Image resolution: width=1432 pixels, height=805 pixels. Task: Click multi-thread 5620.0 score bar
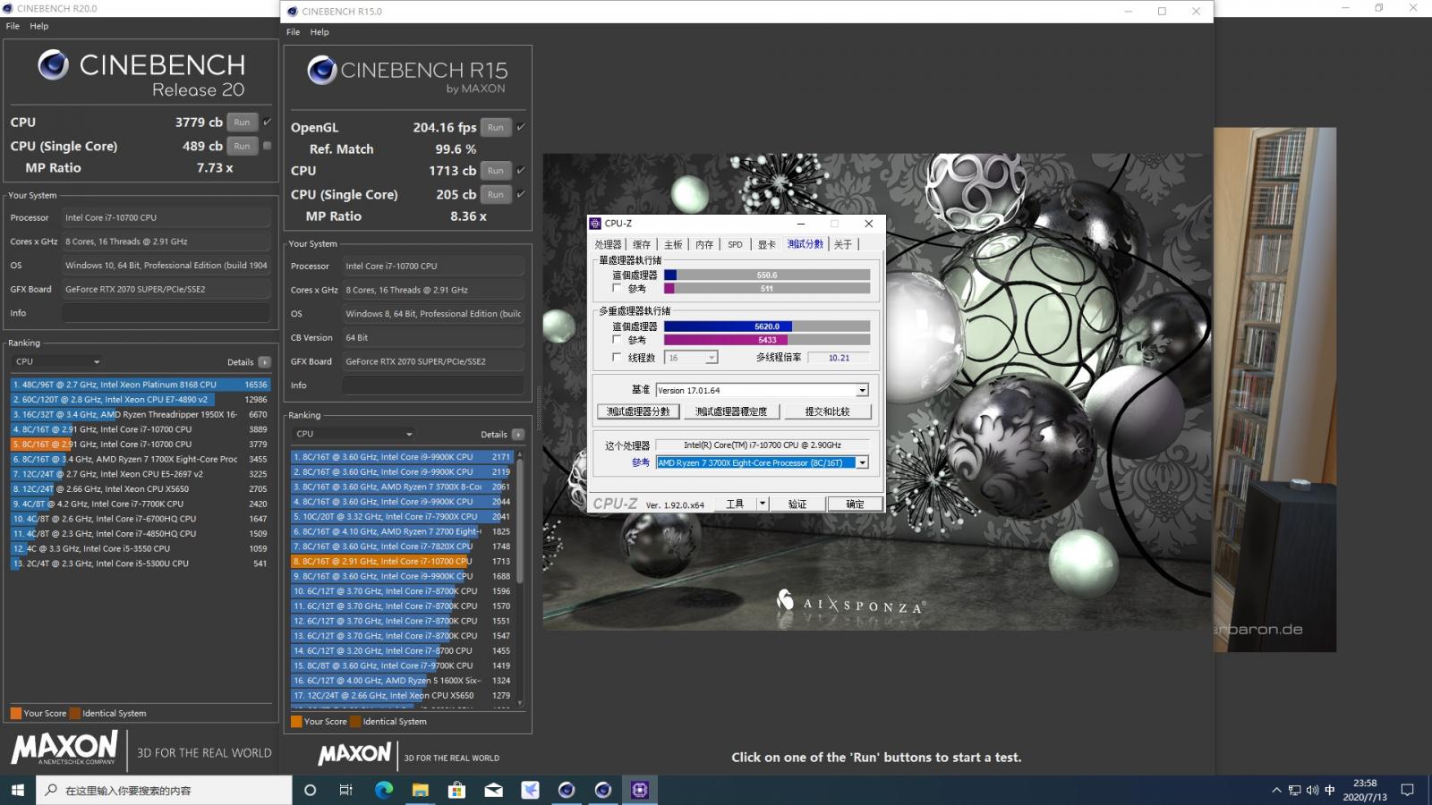pos(767,326)
